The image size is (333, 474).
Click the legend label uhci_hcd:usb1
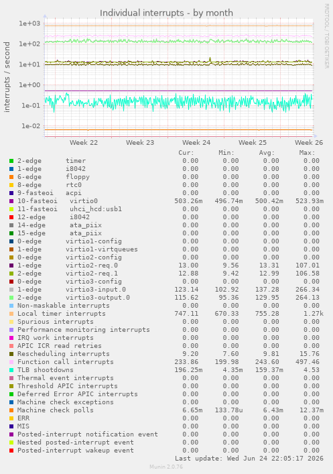96,209
